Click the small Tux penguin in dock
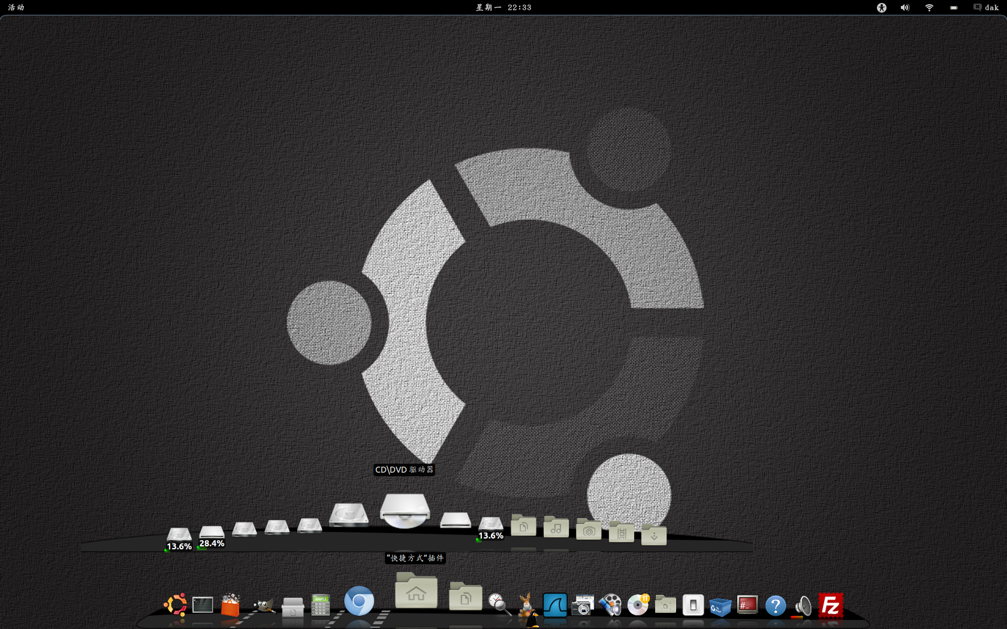This screenshot has width=1007, height=629. (533, 620)
